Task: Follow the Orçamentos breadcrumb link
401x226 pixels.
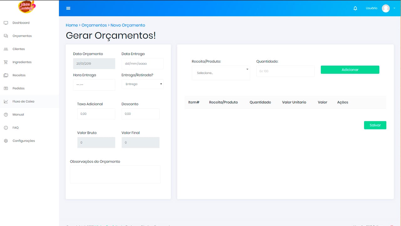Action: pos(94,25)
